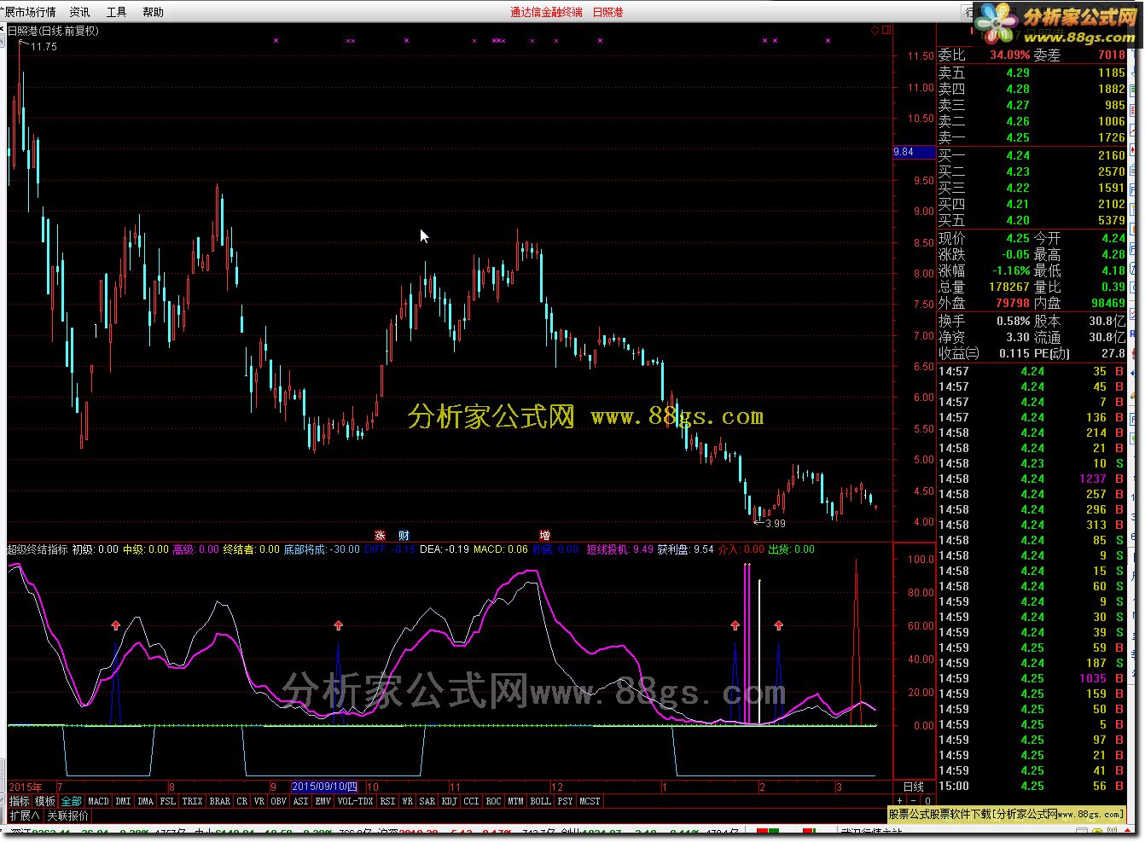Viewport: 1145px width, 842px height.
Task: Click the 3.99 low price label
Action: coord(776,524)
